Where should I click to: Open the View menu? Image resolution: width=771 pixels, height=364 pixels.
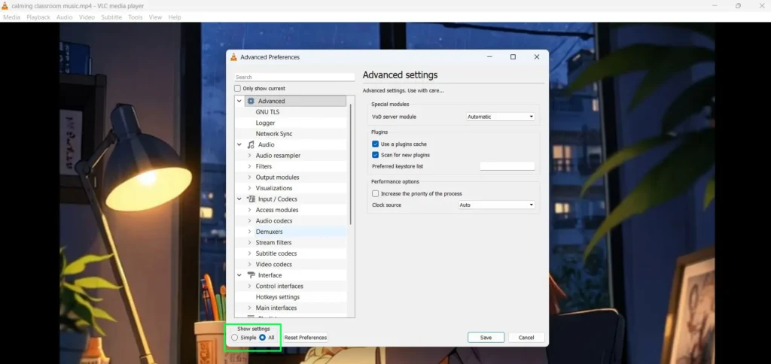point(155,17)
